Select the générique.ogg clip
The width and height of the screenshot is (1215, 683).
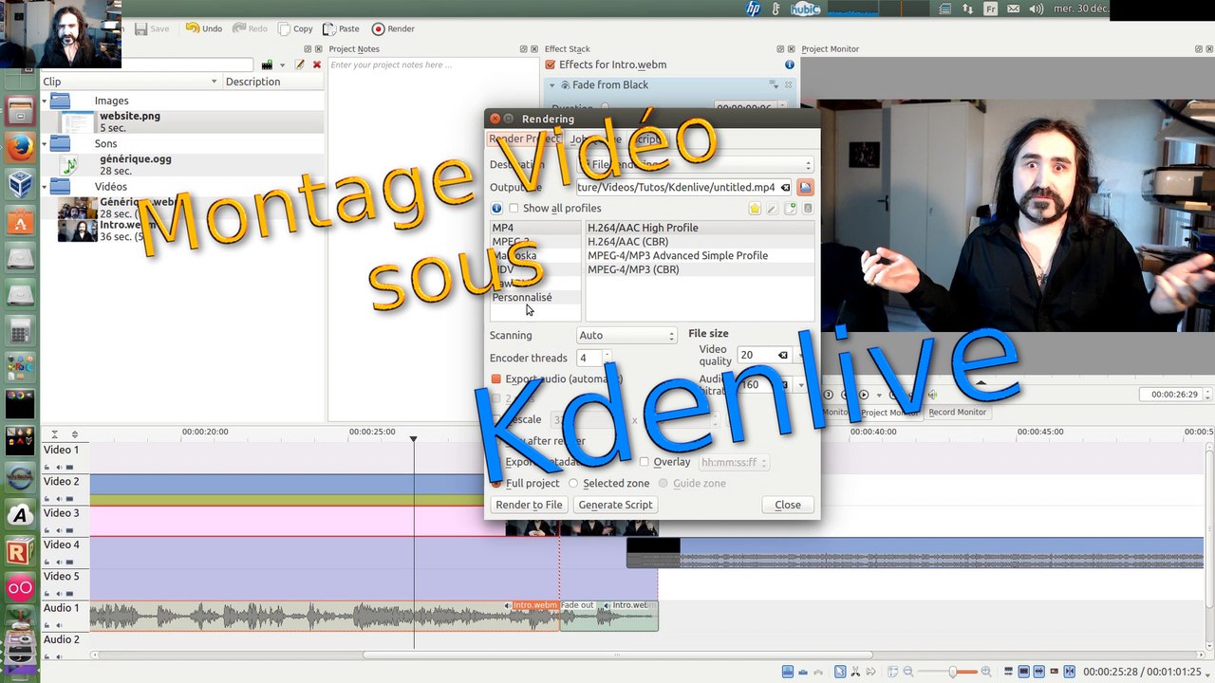click(183, 165)
